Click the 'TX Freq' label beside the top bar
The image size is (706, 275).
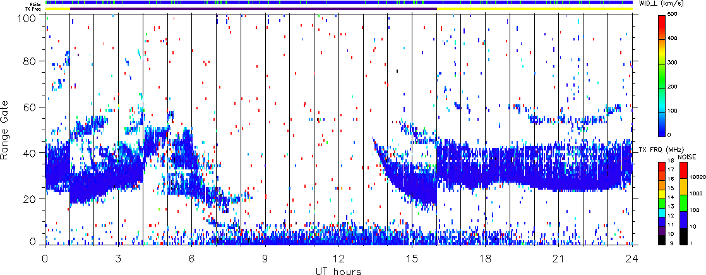[34, 9]
